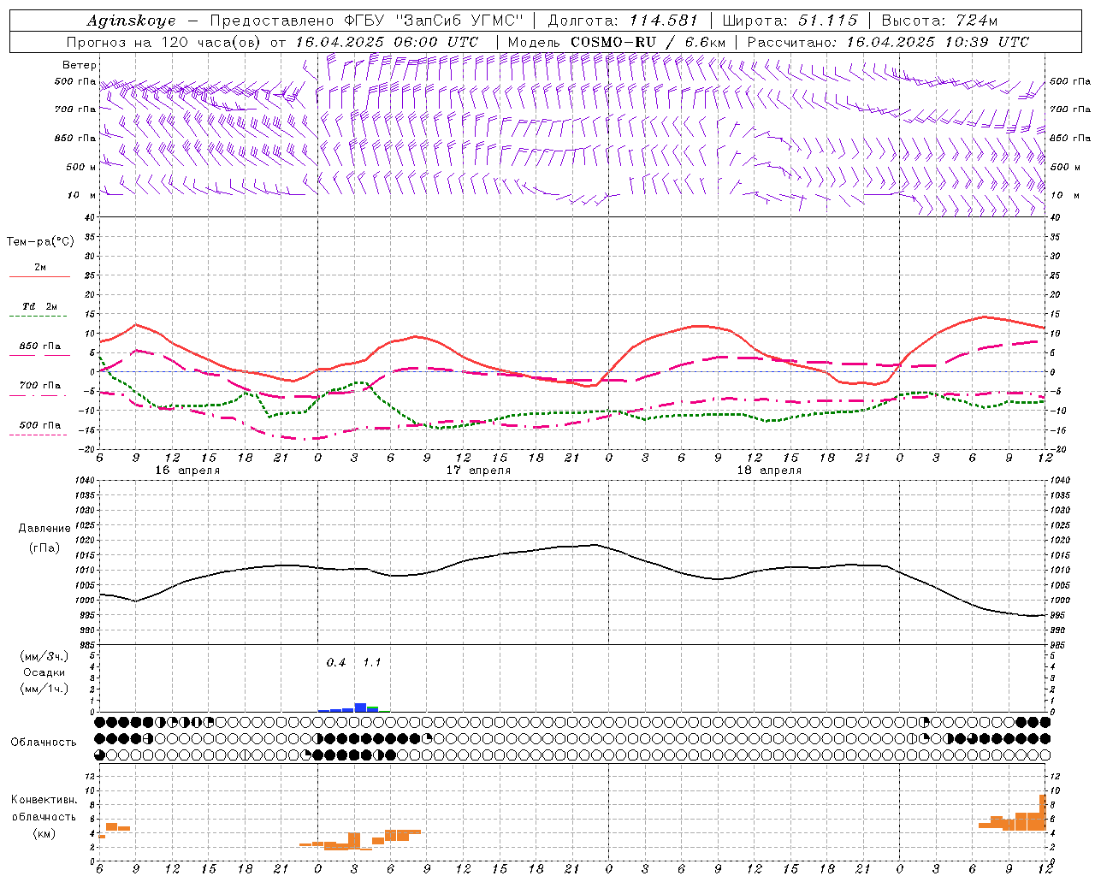1095x876 pixels.
Task: Click the Облачность panel label
Action: point(44,742)
